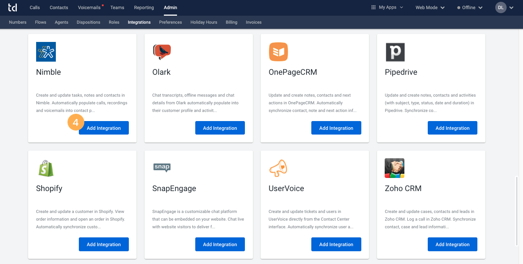
Task: Go to the Billing tab
Action: click(x=231, y=22)
